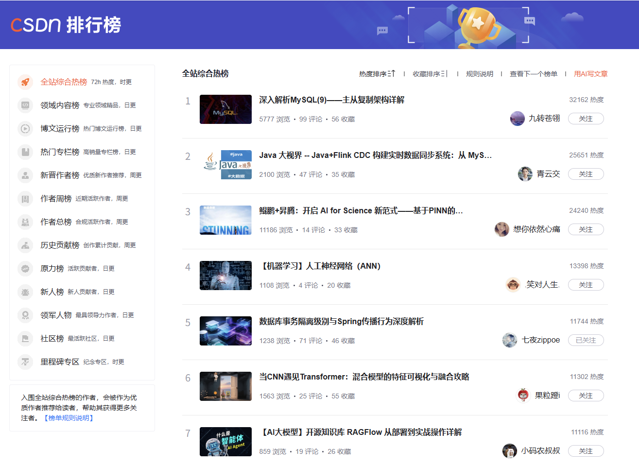Click the icon beside 原力榜
639x466 pixels.
tap(25, 268)
